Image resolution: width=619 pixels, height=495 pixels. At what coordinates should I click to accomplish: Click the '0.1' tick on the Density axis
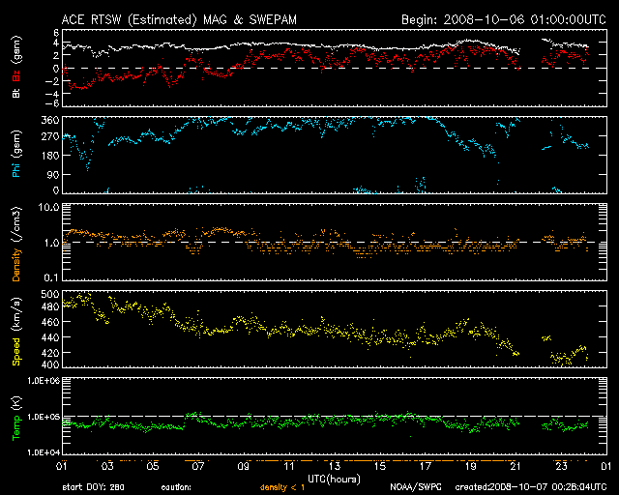51,277
